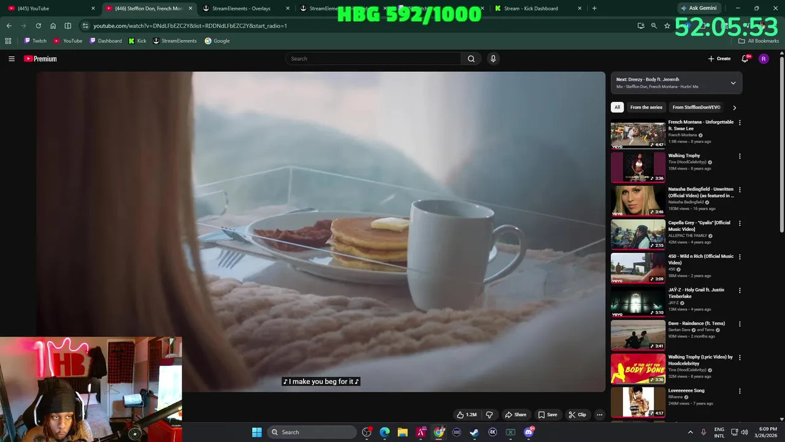Screen dimensions: 785x442
Task: Like the video (1.2M)
Action: tap(467, 415)
